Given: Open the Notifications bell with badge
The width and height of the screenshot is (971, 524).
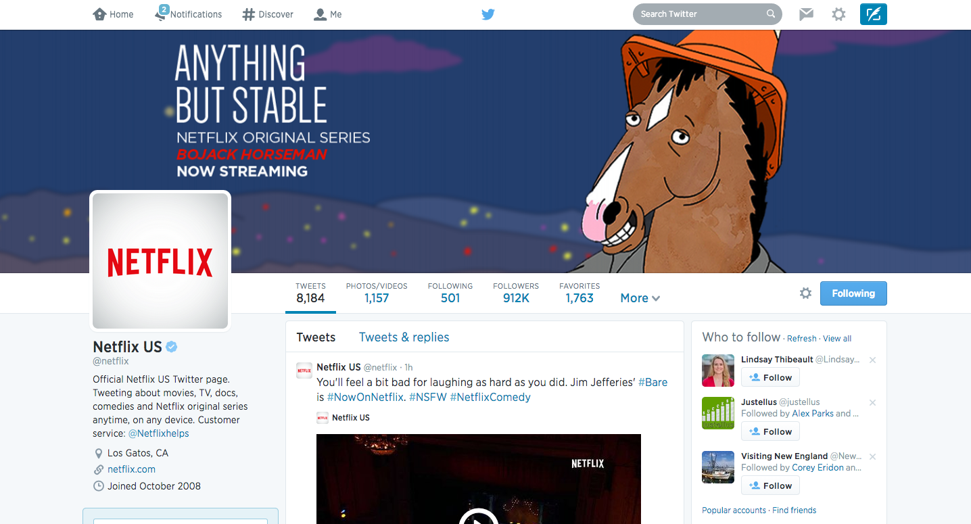Looking at the screenshot, I should point(161,13).
